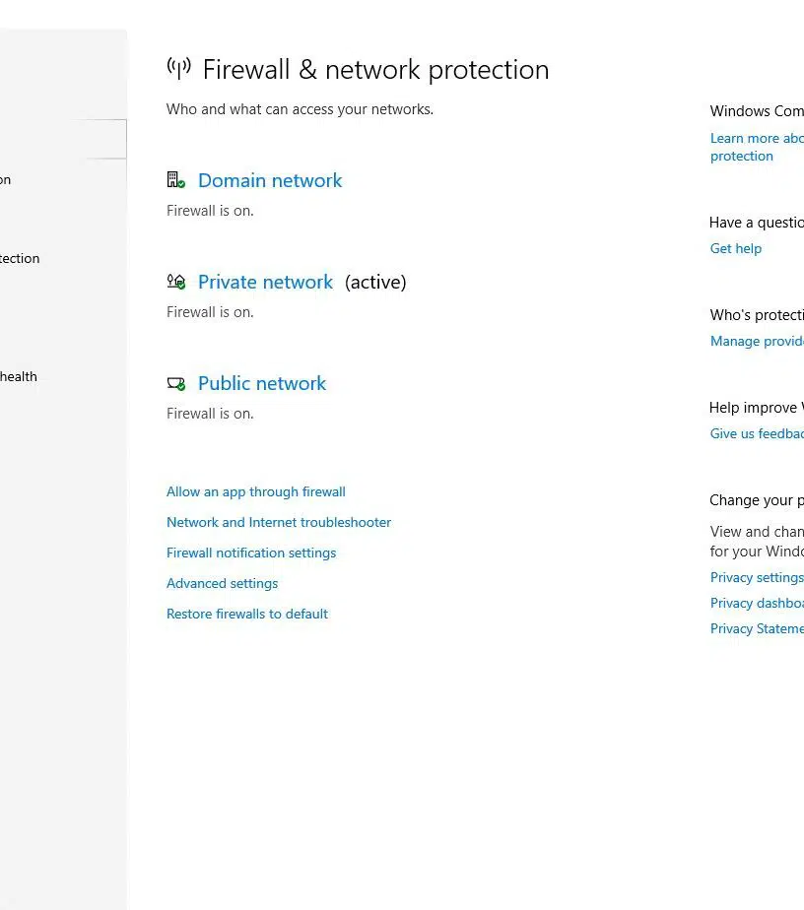
Task: Open Firewall notification settings
Action: pos(251,552)
